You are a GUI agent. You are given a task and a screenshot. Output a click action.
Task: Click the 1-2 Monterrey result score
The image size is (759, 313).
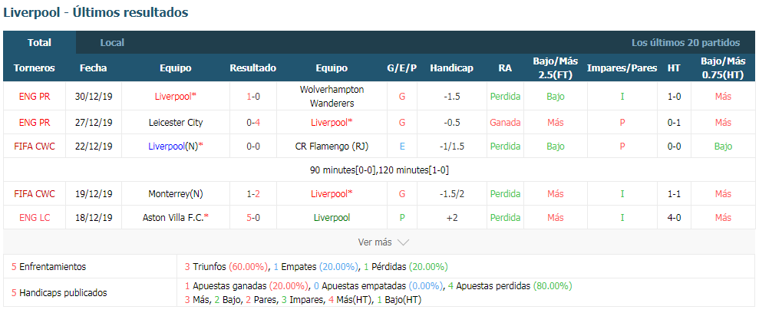(253, 194)
